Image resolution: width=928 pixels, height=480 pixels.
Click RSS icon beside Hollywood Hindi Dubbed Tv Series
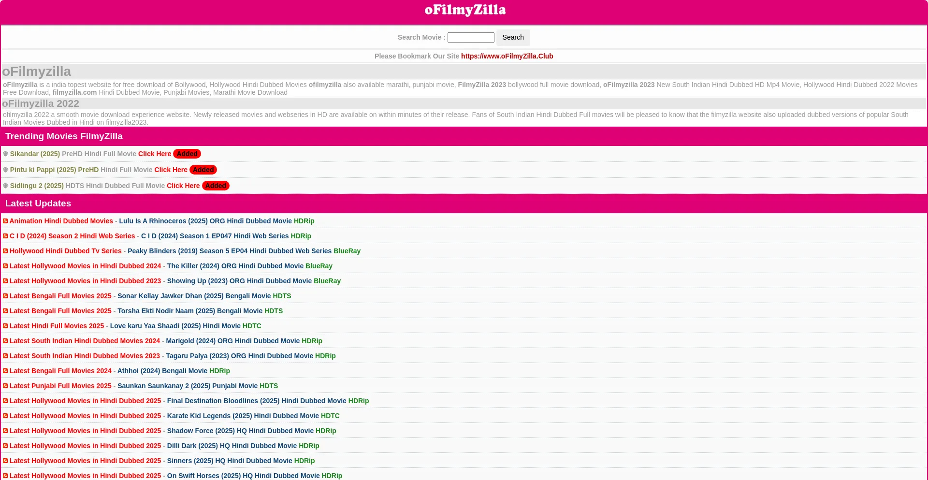pos(5,251)
